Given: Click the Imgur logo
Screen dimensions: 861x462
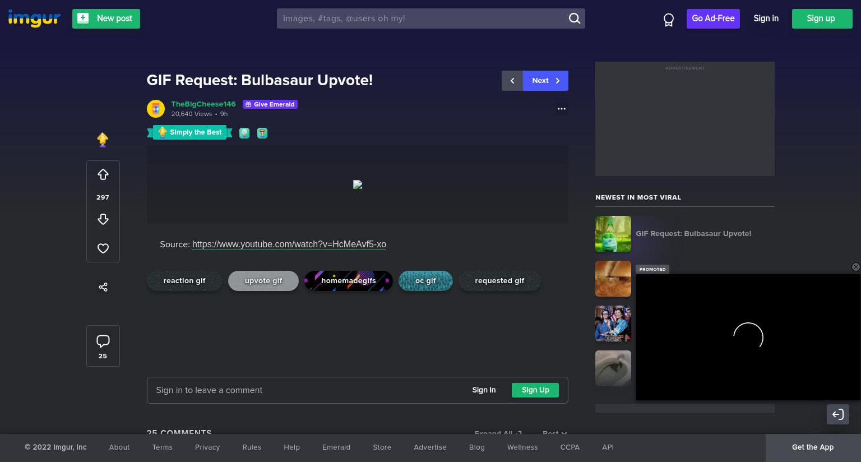Looking at the screenshot, I should [34, 18].
